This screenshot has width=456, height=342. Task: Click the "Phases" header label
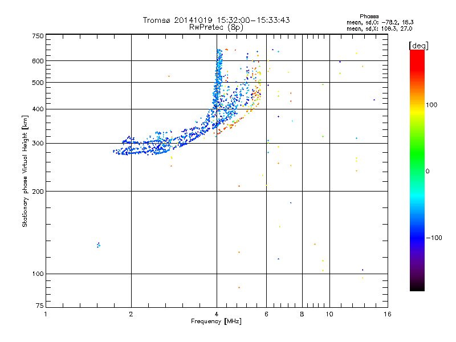(369, 17)
